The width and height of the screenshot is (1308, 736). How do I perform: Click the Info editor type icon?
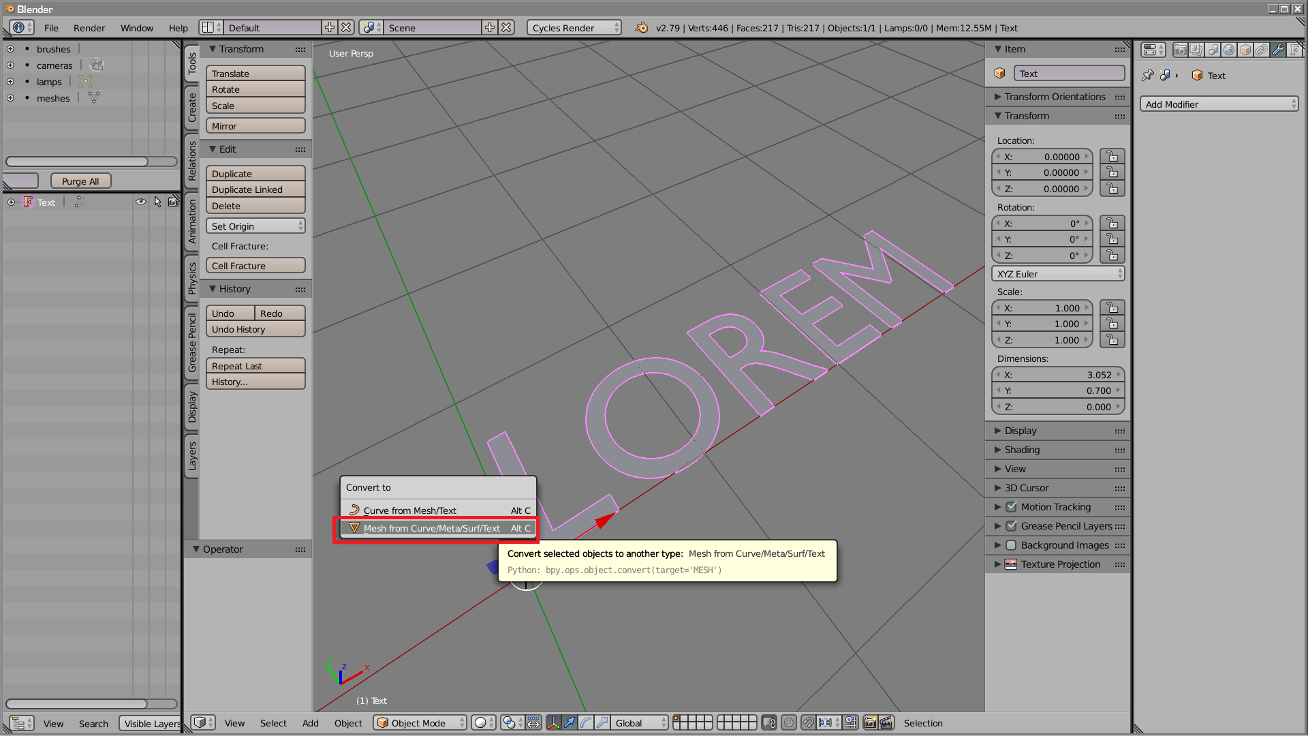click(22, 28)
